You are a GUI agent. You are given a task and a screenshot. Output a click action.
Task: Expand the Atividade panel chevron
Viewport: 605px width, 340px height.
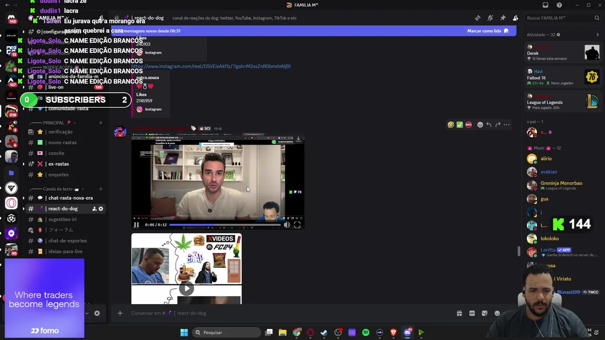coord(597,34)
